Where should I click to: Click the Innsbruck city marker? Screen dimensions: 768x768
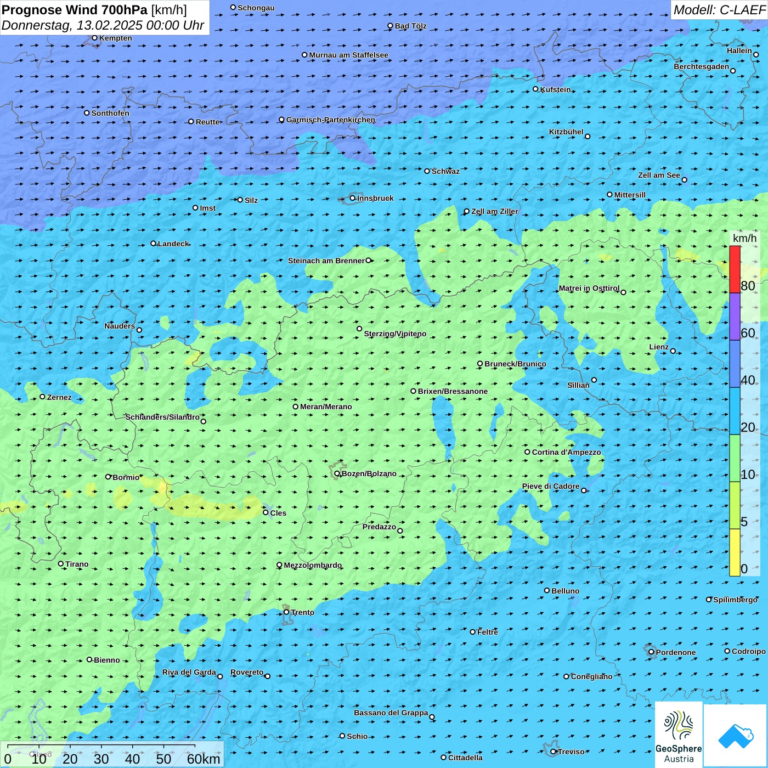click(353, 198)
